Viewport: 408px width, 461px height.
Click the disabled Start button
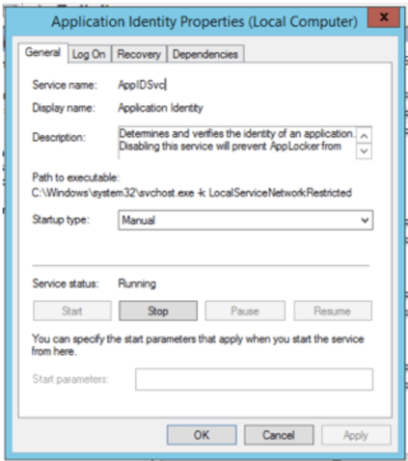(72, 311)
